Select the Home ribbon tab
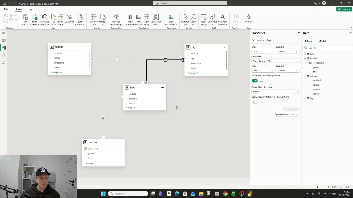 (x=18, y=9)
